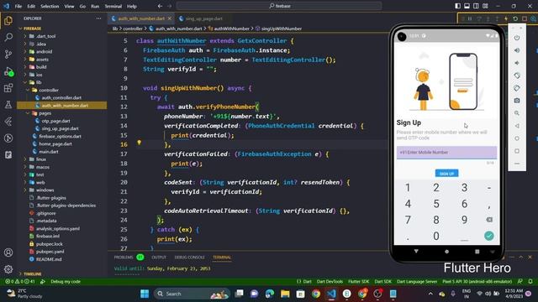Click the debug toolbar stop square icon
The height and width of the screenshot is (302, 538).
[x=525, y=18]
